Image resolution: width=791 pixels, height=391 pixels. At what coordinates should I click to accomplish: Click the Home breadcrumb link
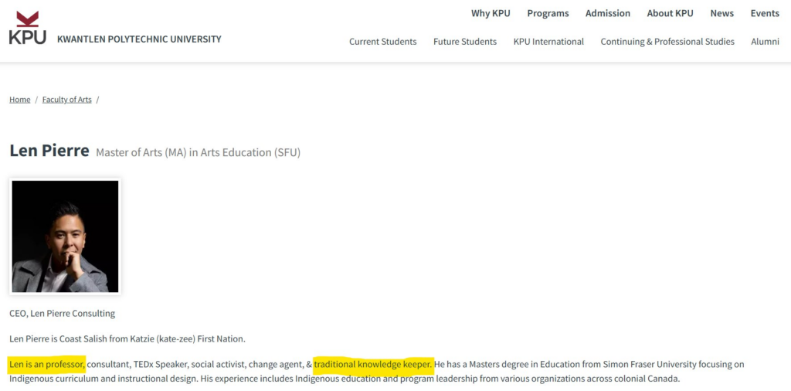click(20, 100)
